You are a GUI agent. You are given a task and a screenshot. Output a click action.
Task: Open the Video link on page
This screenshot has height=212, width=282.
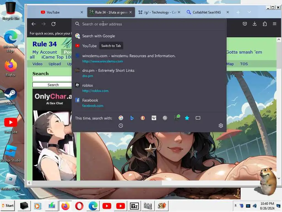(37, 64)
